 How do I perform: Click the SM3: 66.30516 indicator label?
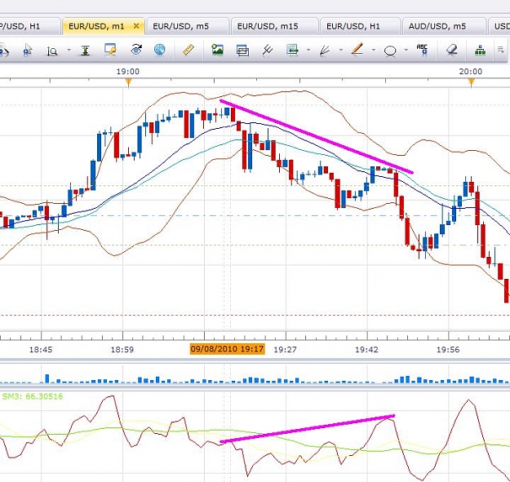(33, 396)
